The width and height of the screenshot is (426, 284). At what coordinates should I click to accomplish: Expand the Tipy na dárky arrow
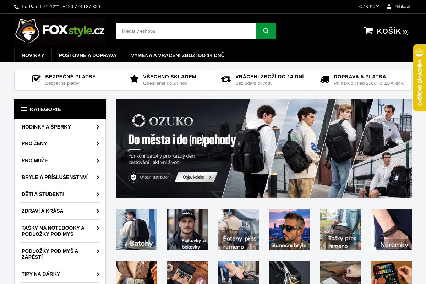98,274
